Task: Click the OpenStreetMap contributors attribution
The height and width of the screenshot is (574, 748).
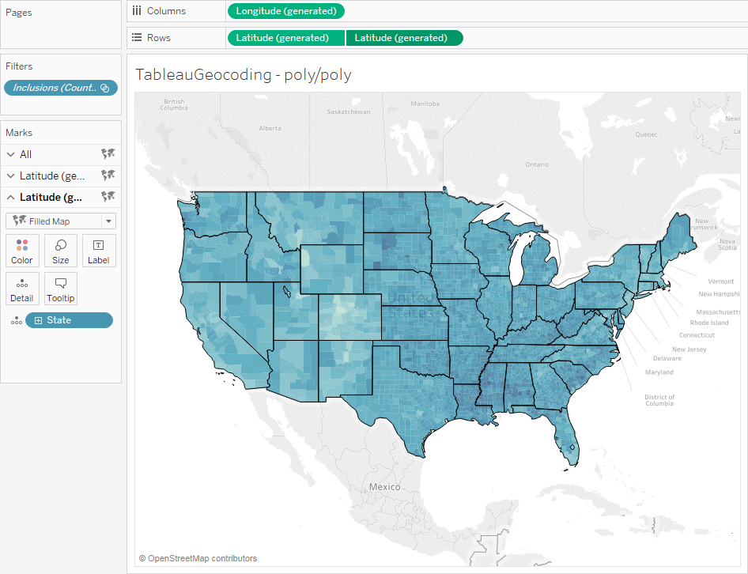Action: (x=198, y=558)
